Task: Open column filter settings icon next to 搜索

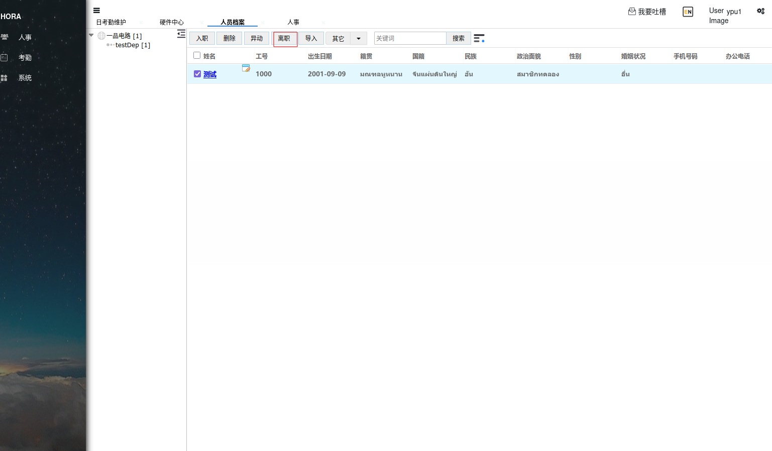Action: point(479,38)
